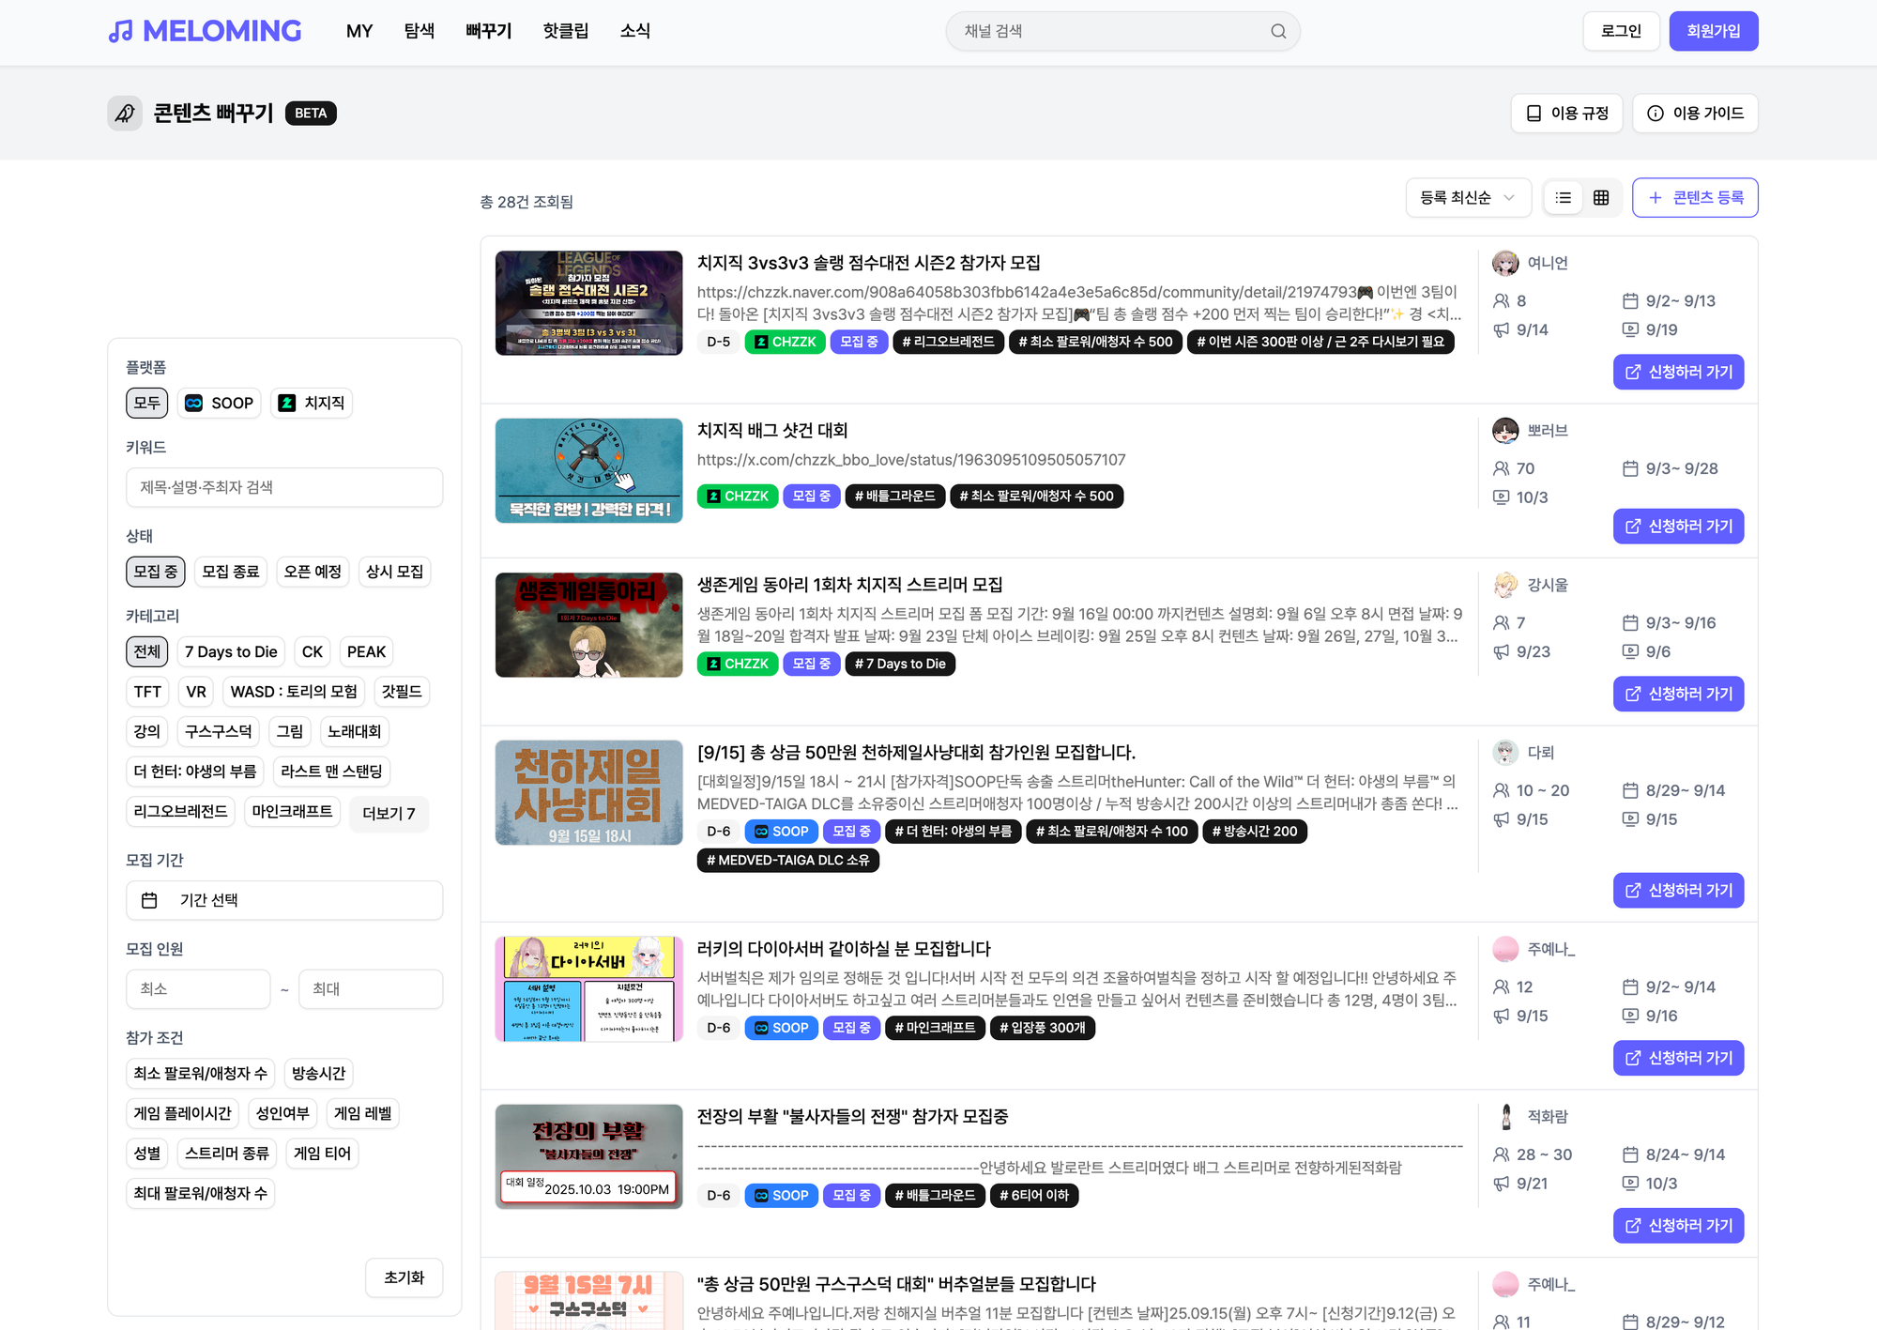Click the MELOMING music note logo
The image size is (1877, 1330).
[120, 31]
